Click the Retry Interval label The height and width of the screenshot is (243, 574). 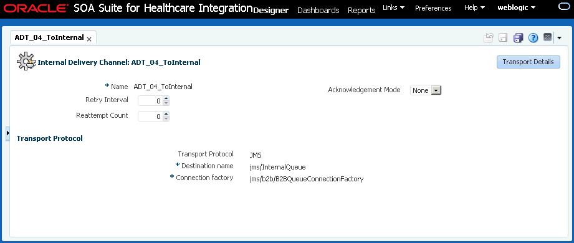(x=107, y=100)
